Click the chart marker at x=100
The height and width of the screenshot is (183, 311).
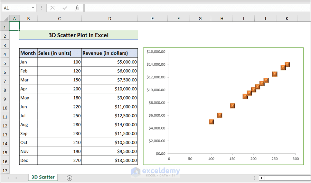click(x=211, y=122)
